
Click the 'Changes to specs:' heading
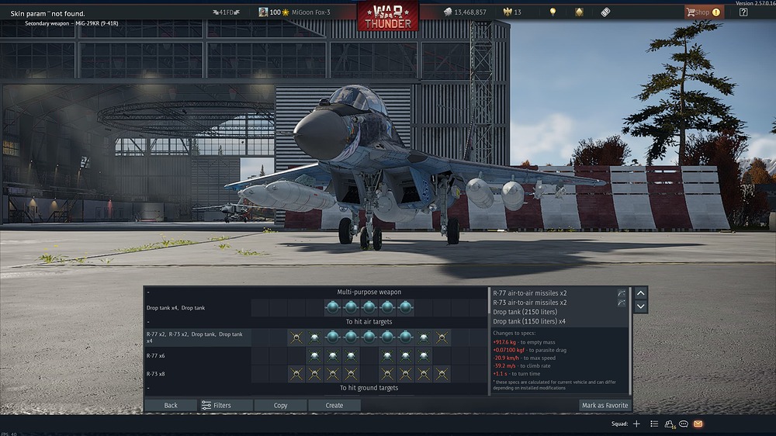click(x=514, y=333)
